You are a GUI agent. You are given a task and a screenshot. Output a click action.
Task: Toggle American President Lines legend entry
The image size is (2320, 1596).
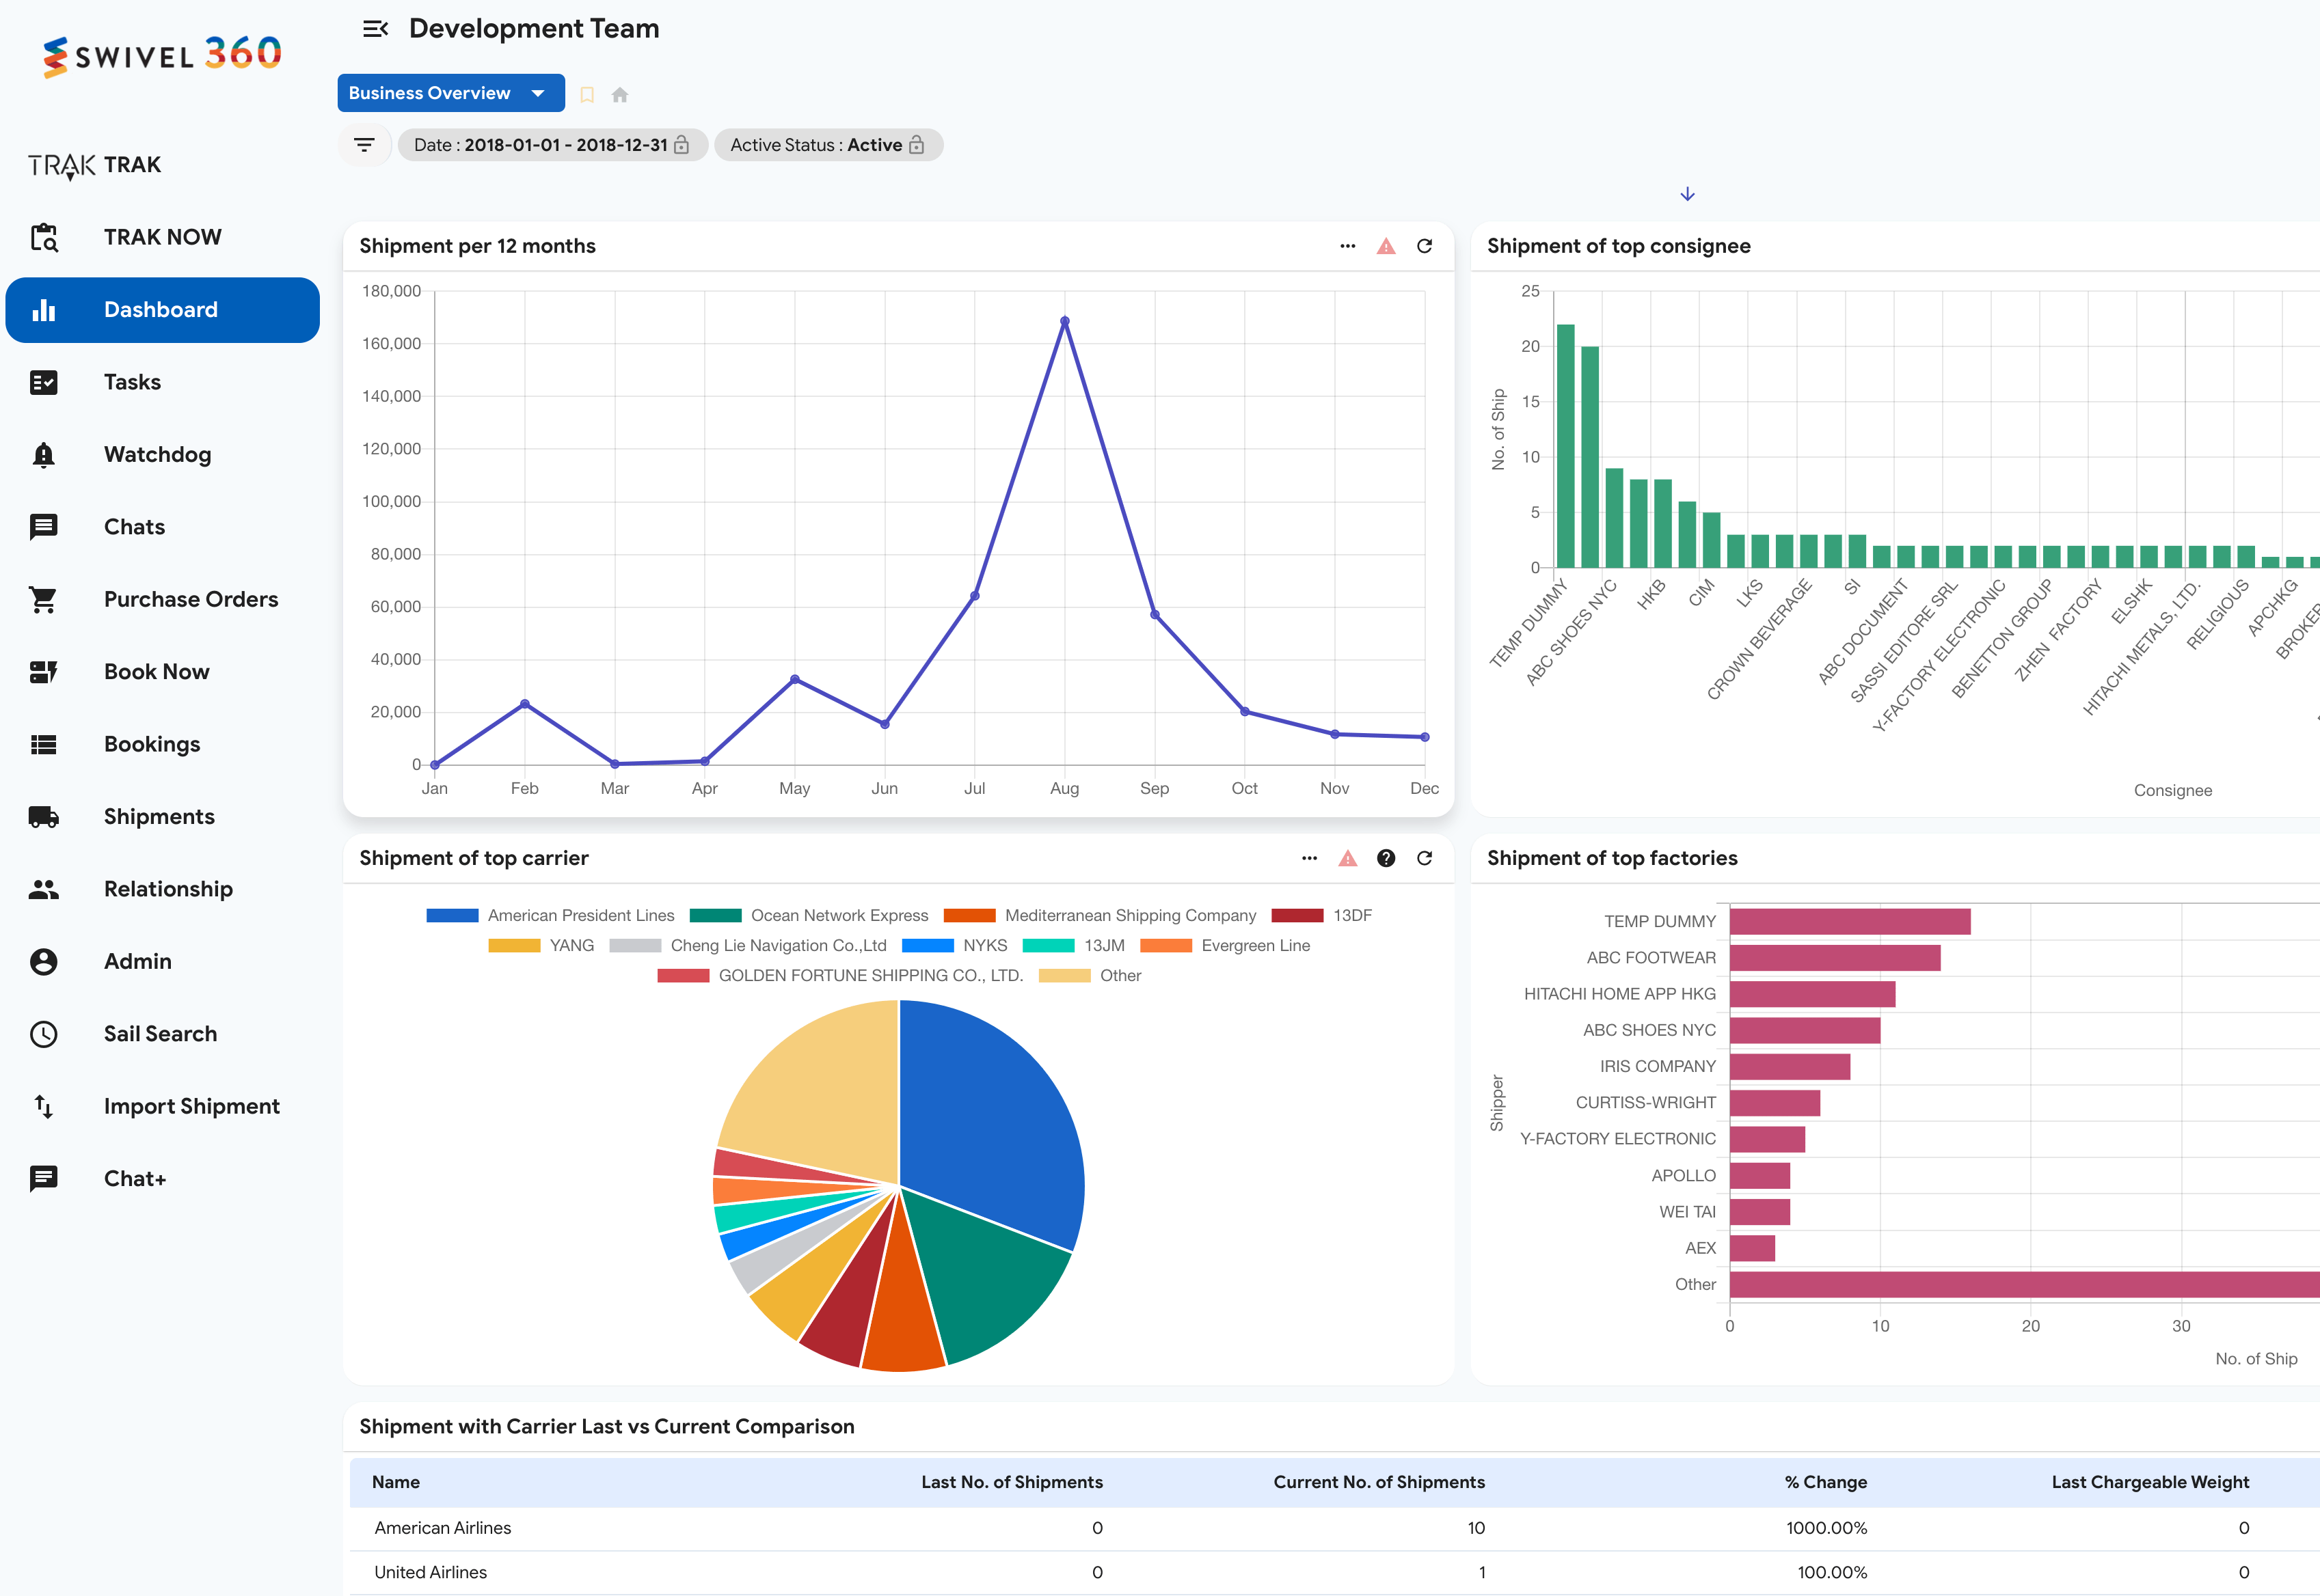550,916
